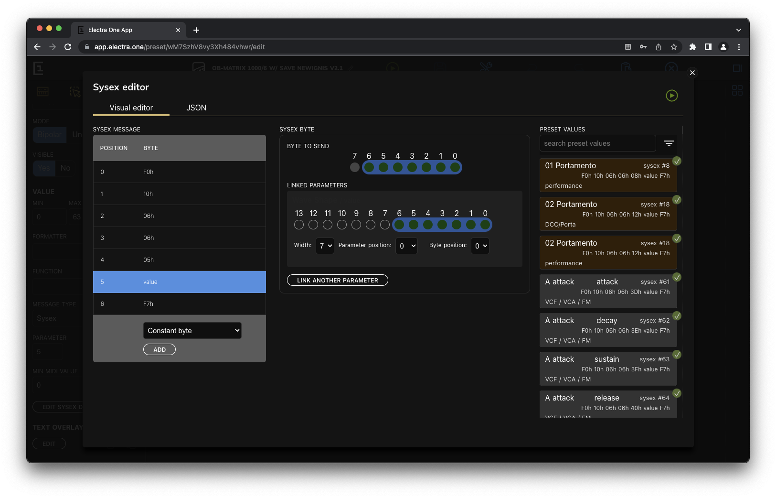Expand the Constant byte dropdown
The width and height of the screenshot is (776, 498).
[192, 331]
